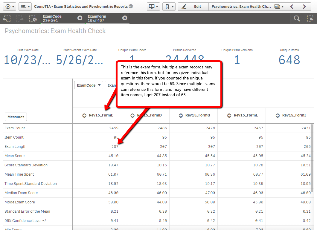
Task: Open the ExamCode selection chip
Action: click(x=59, y=19)
